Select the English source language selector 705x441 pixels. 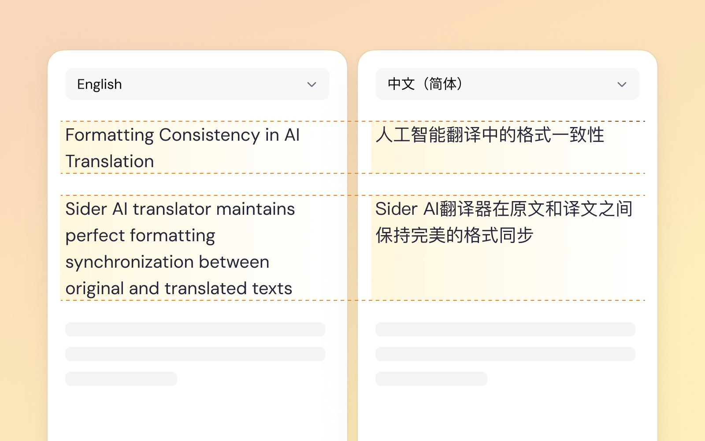point(197,84)
